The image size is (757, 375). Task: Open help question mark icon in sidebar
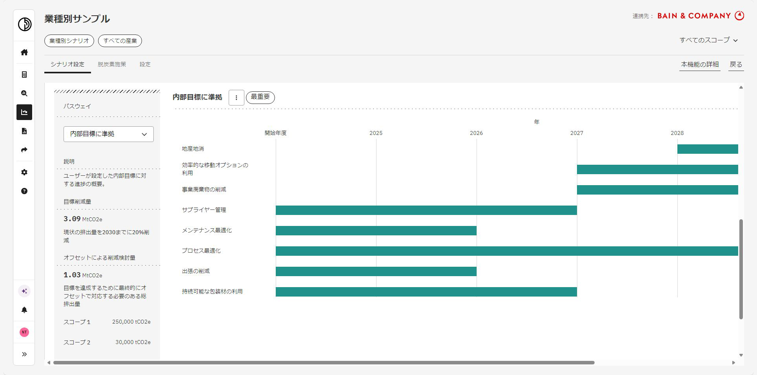[24, 191]
